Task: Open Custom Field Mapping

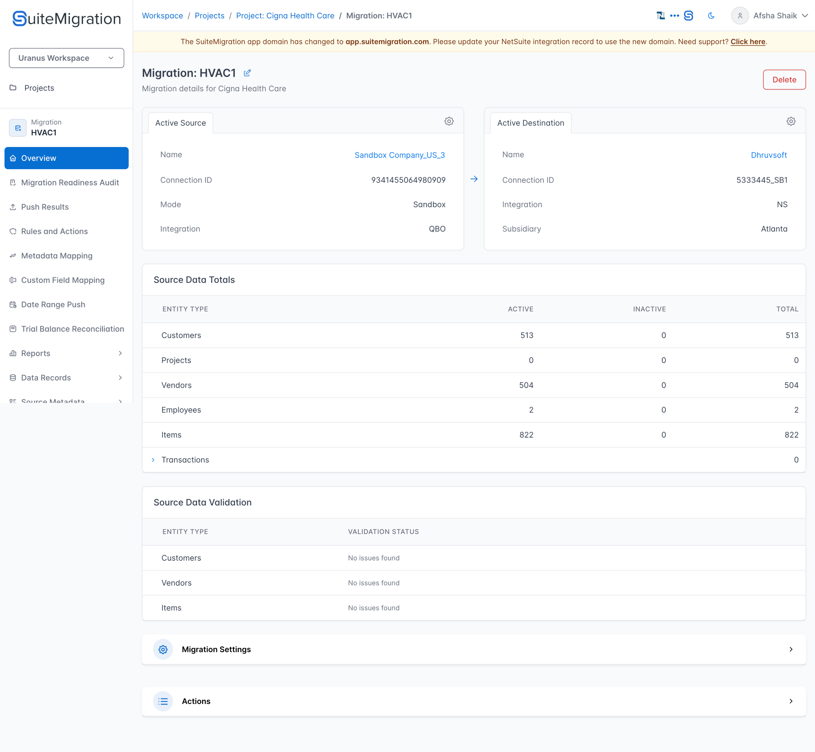Action: click(x=63, y=280)
